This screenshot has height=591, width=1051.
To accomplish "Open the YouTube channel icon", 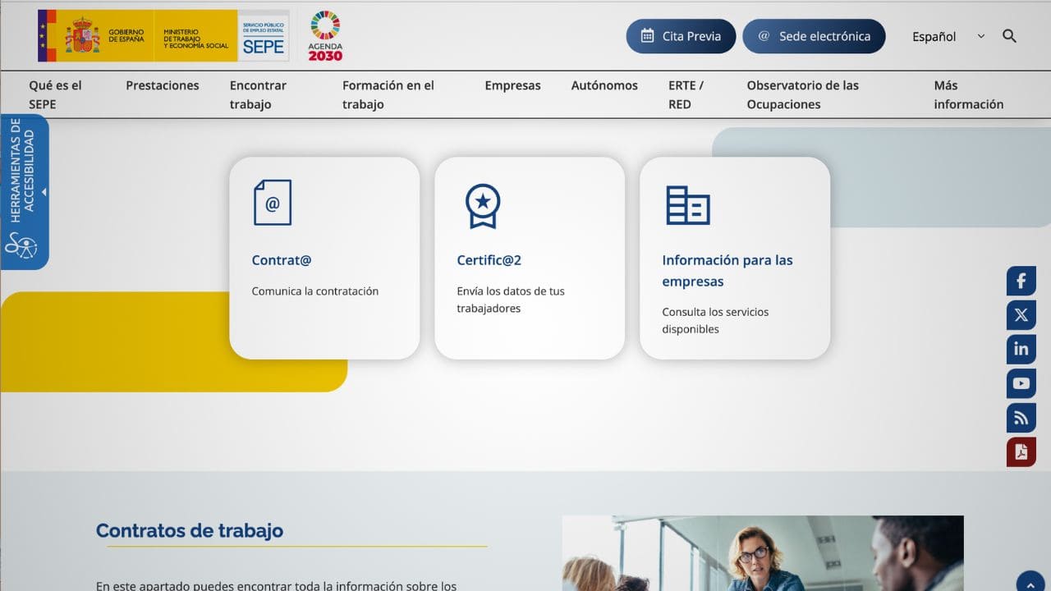I will [1021, 383].
